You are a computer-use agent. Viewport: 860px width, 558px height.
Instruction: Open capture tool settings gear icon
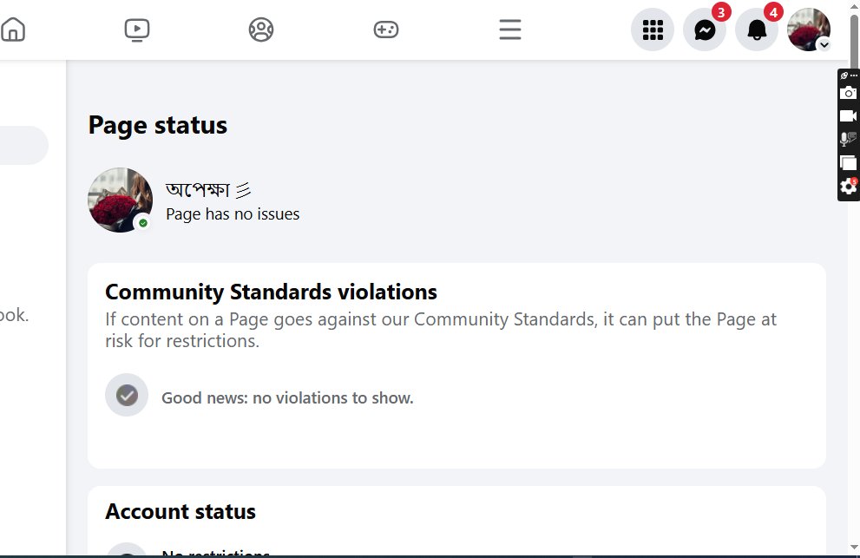pos(849,187)
